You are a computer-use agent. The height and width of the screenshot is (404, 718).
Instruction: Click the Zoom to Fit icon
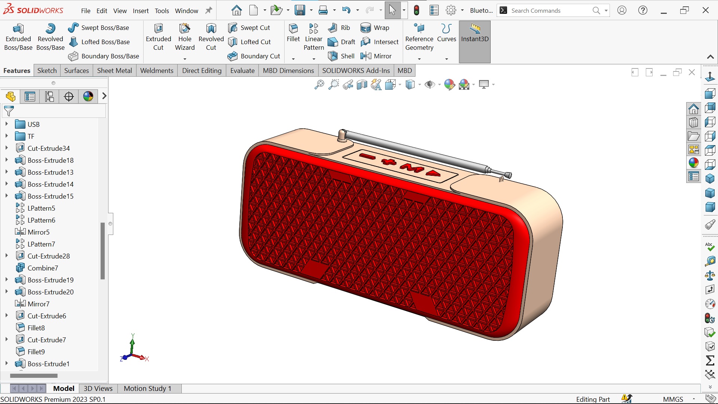319,85
